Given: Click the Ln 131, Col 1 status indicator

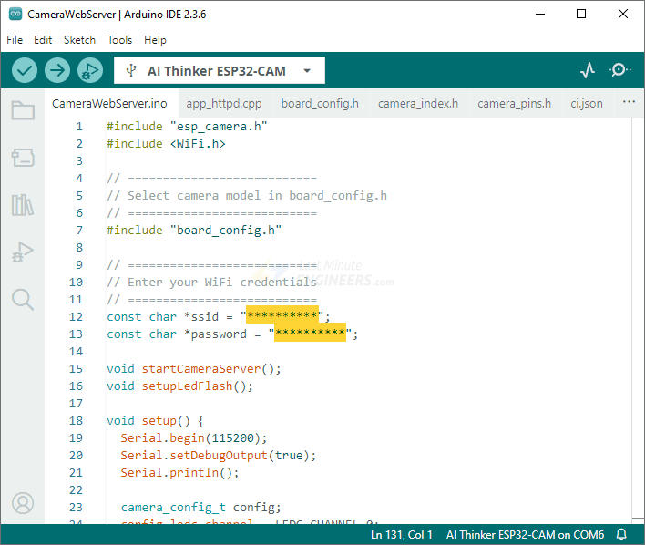Looking at the screenshot, I should pyautogui.click(x=401, y=535).
